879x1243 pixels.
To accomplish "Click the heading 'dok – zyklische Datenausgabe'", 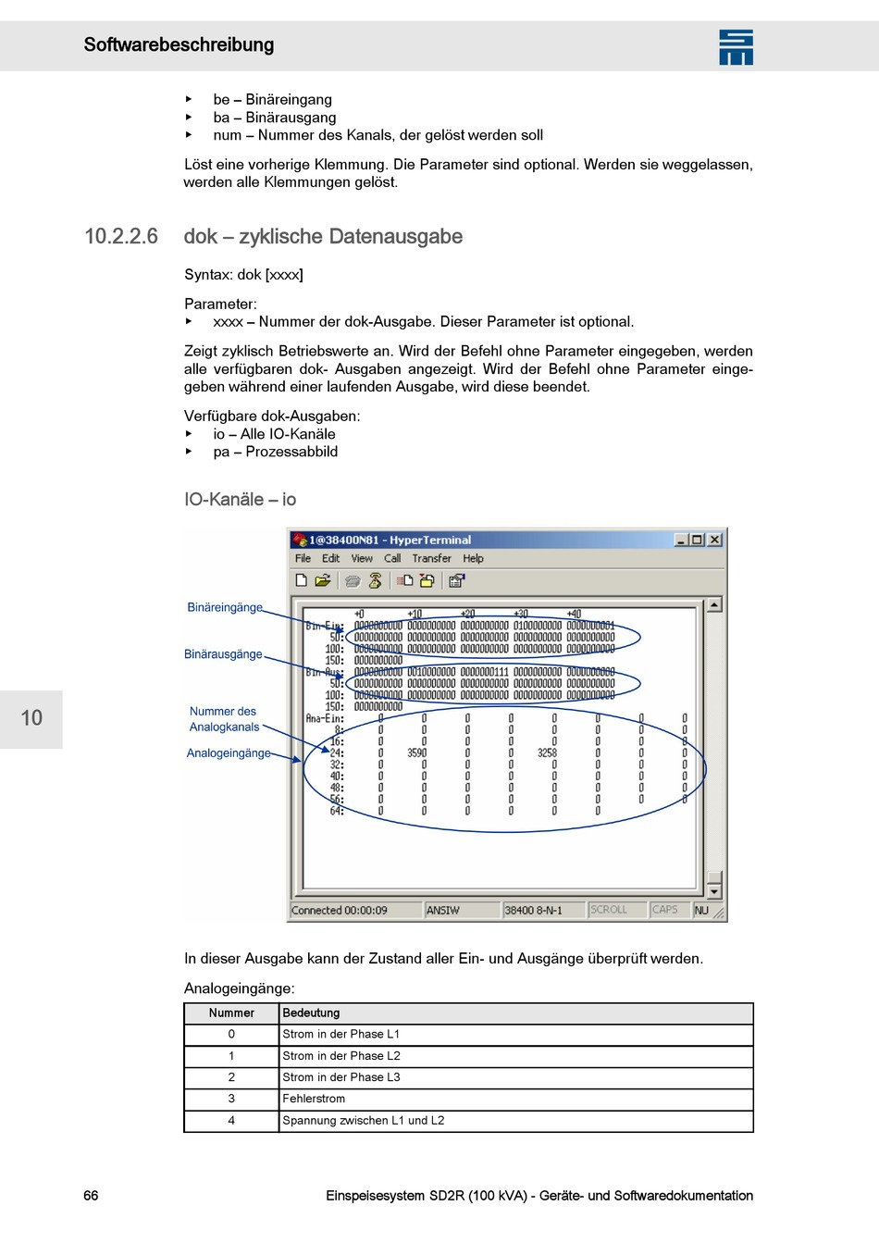I will pos(323,237).
